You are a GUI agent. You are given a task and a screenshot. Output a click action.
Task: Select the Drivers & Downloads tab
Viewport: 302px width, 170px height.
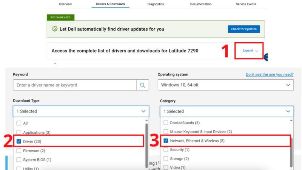pos(111,4)
